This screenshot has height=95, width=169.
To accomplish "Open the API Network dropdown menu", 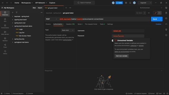I will 41,3.
